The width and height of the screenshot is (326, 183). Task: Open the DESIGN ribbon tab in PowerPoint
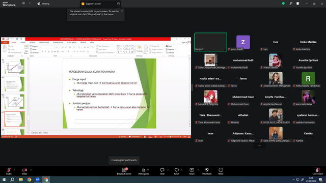(x=32, y=42)
